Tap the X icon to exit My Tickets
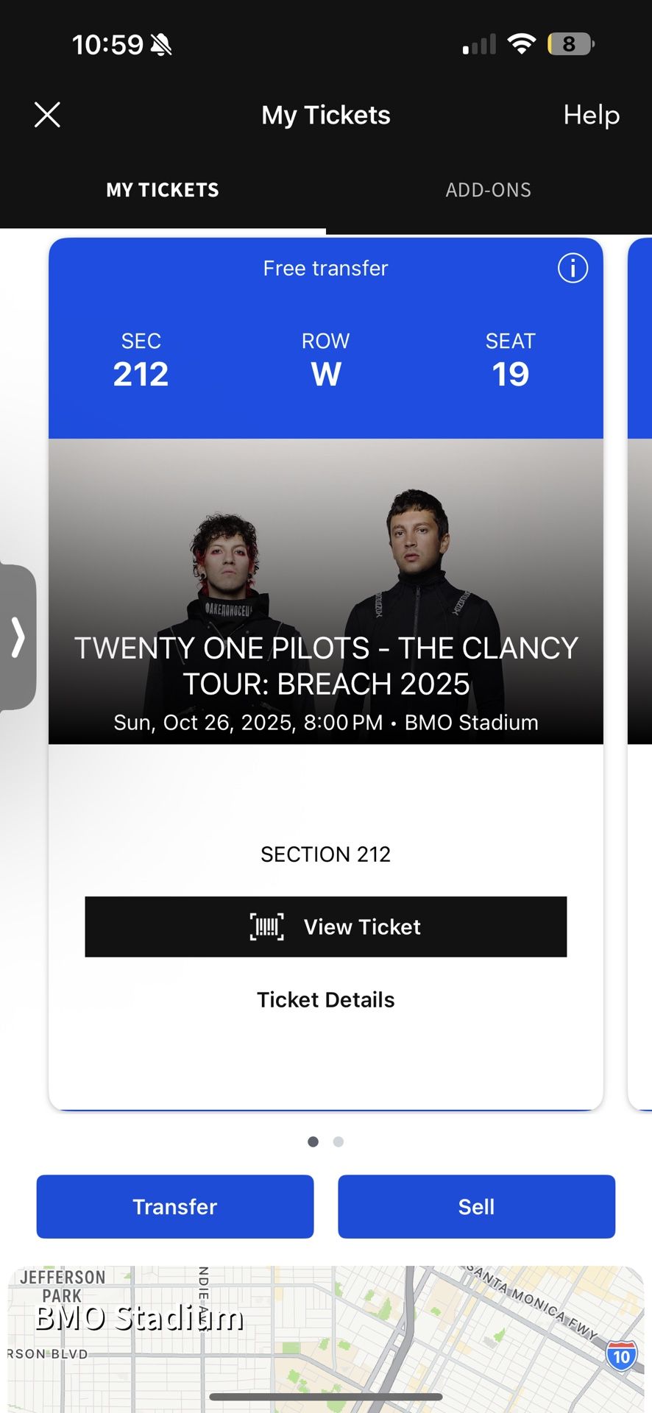The width and height of the screenshot is (652, 1413). (x=47, y=115)
